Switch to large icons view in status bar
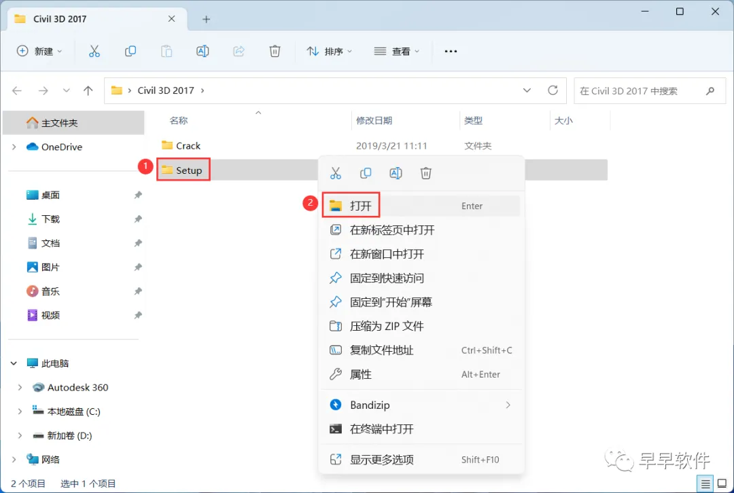The image size is (734, 493). pos(722,483)
